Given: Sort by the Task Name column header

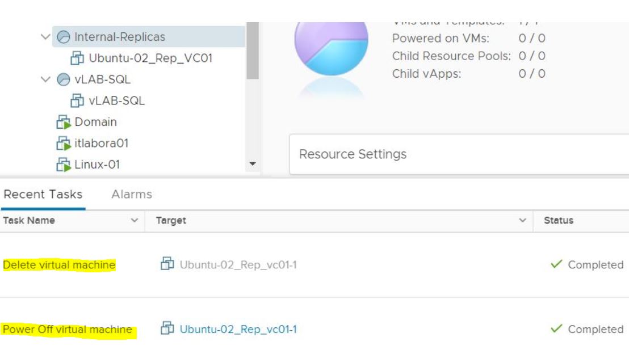Looking at the screenshot, I should coord(29,220).
